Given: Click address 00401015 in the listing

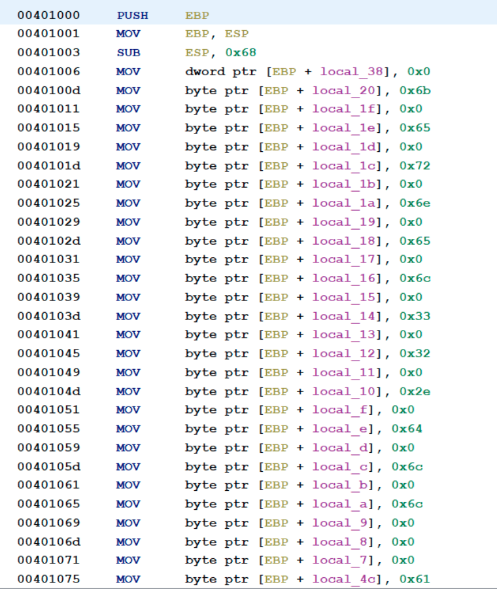Looking at the screenshot, I should (x=48, y=128).
